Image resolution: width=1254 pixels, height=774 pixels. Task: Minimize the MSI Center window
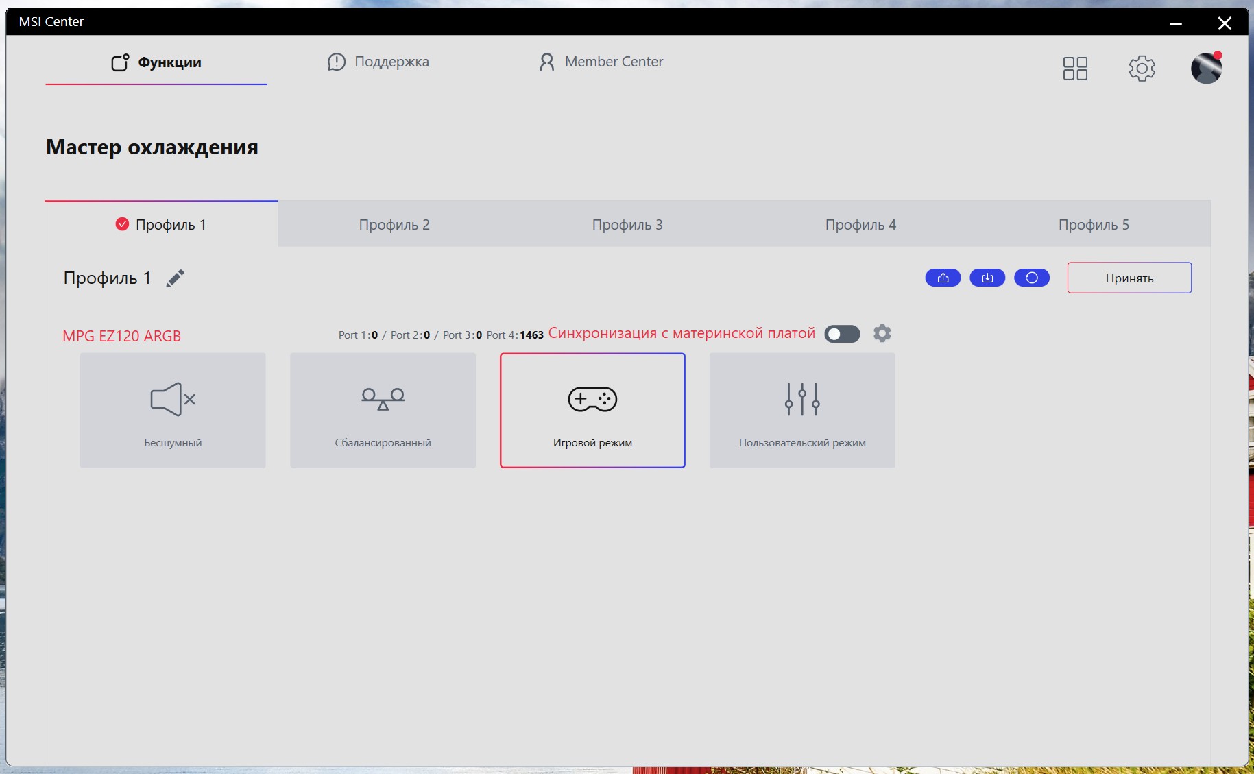pyautogui.click(x=1176, y=23)
